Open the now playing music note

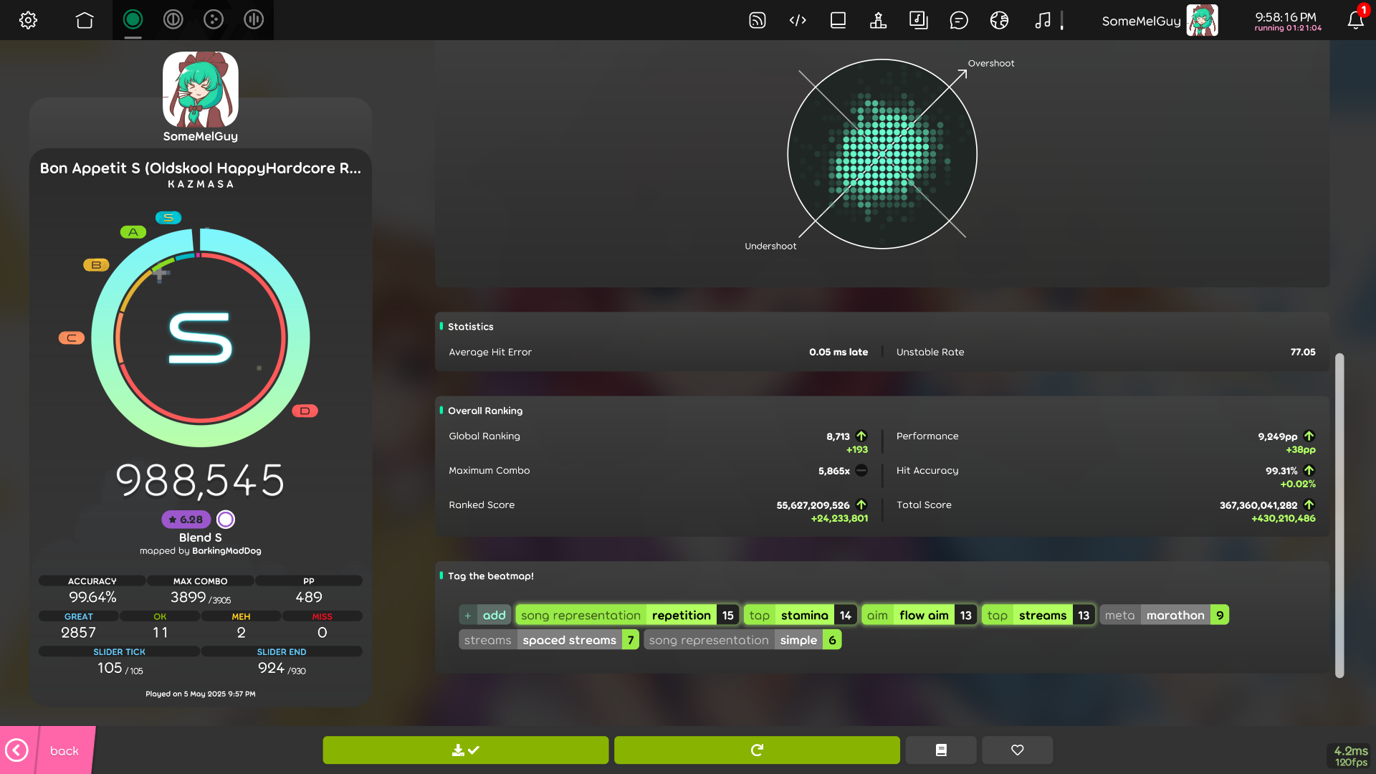(x=1043, y=20)
